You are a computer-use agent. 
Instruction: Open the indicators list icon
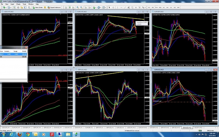tap(94, 7)
